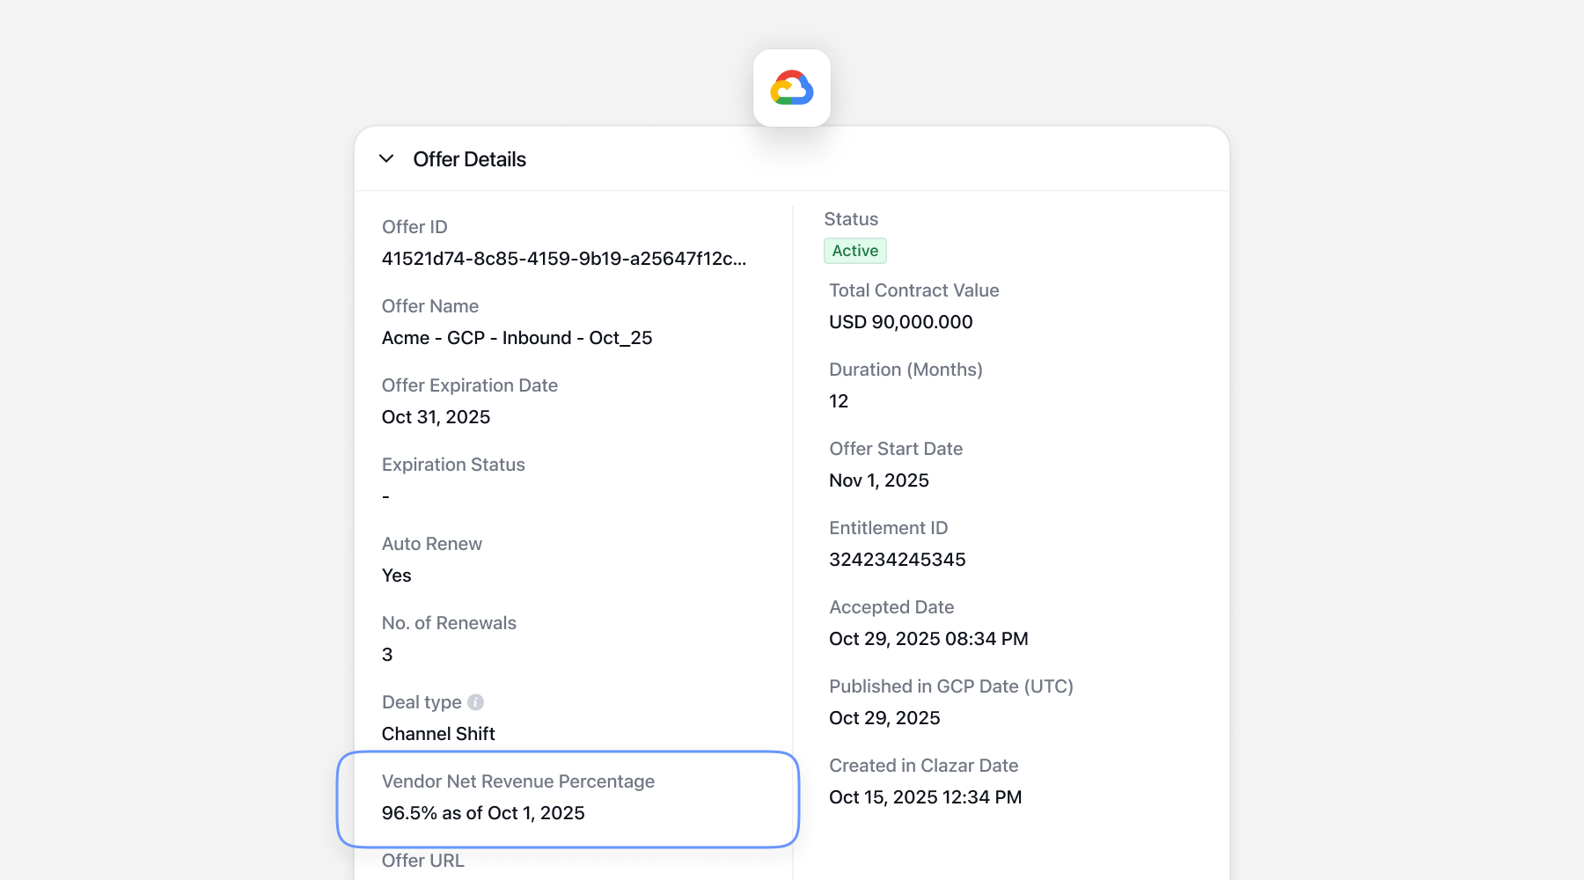Screen dimensions: 1584x880
Task: Click the Auto Renew value Yes
Action: pos(397,576)
